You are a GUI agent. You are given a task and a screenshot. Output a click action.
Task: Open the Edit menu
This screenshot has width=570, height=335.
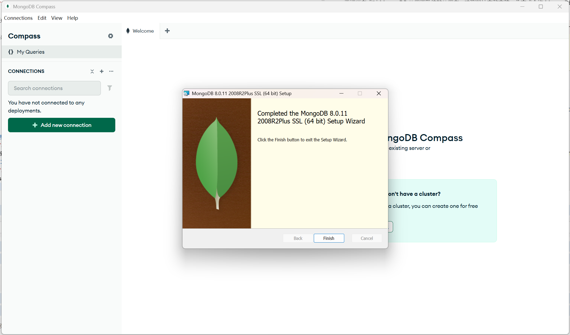click(42, 18)
